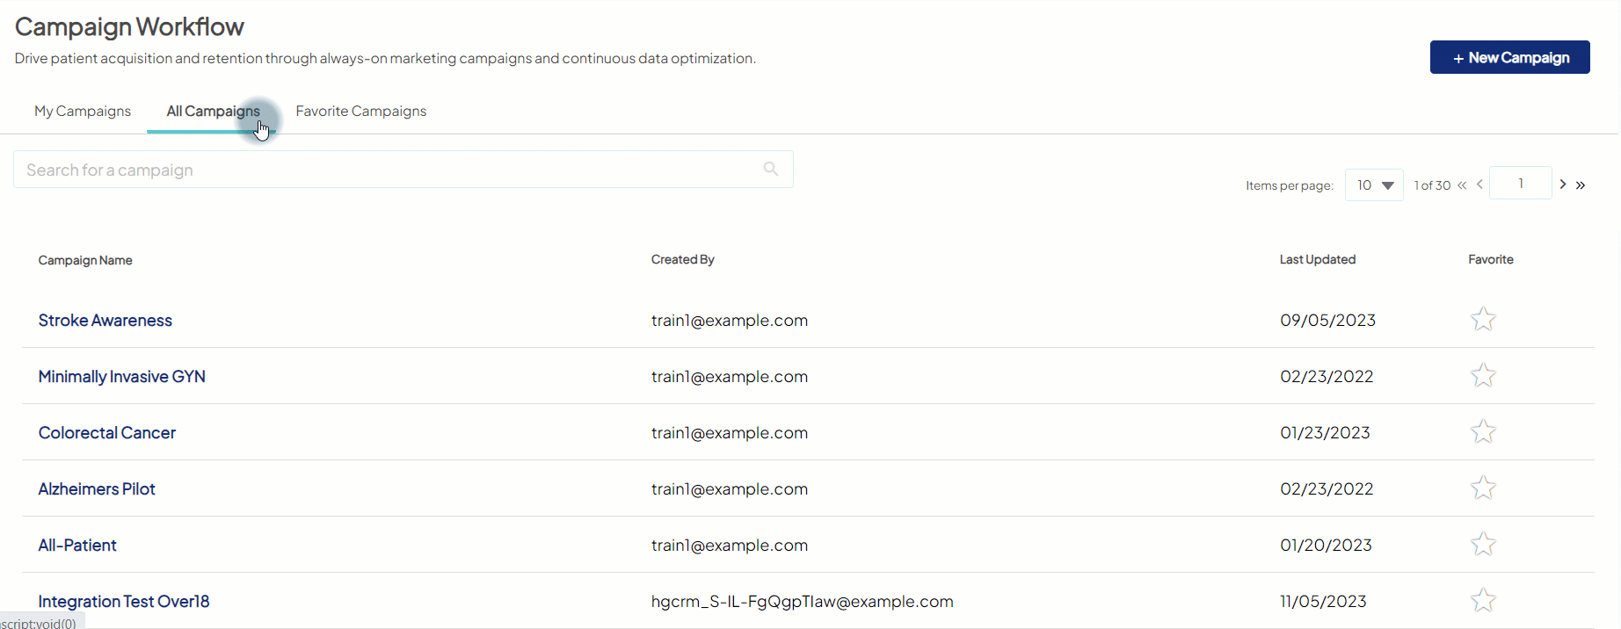Click the Search for a campaign field

point(387,170)
